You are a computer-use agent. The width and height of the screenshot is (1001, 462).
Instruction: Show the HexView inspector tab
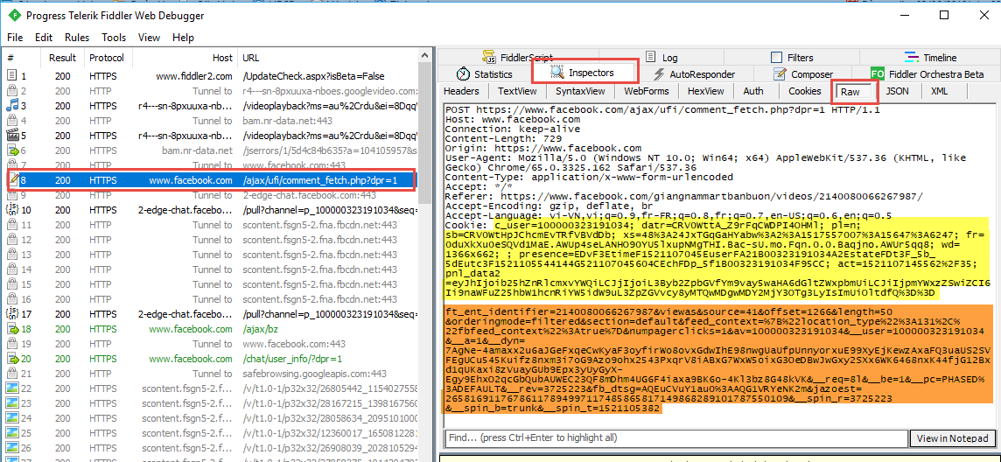pos(705,91)
